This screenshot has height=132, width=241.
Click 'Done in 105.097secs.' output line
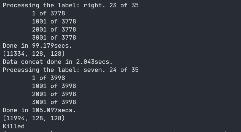tap(39, 110)
